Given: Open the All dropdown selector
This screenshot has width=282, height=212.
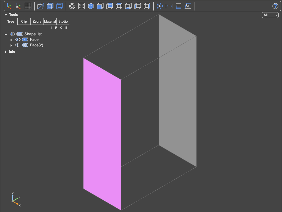Looking at the screenshot, I should click(270, 15).
